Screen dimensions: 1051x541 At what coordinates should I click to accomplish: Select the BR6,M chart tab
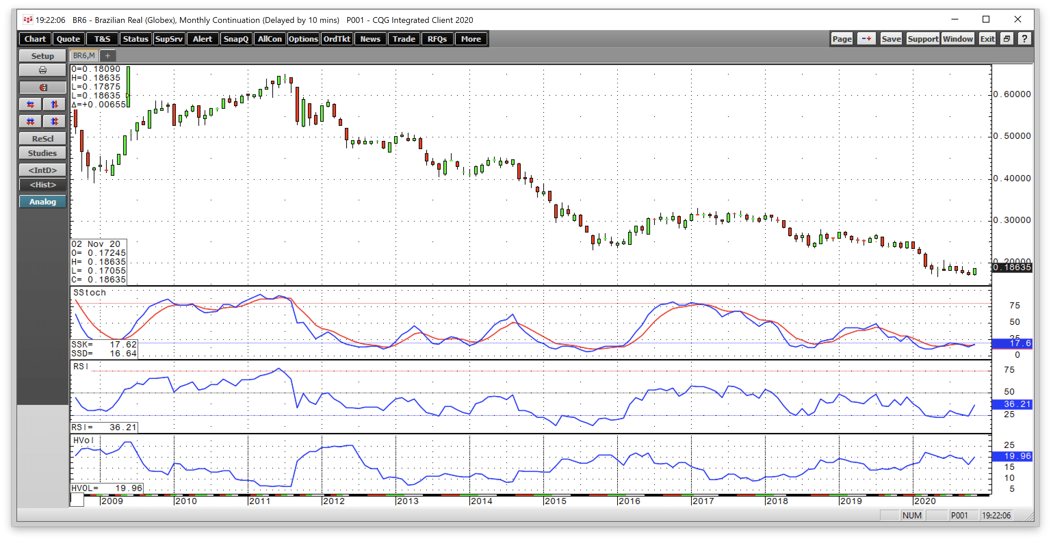(84, 55)
